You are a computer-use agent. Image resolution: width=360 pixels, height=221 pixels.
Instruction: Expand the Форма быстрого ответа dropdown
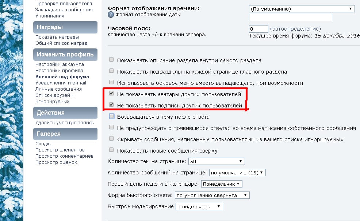pos(212,195)
